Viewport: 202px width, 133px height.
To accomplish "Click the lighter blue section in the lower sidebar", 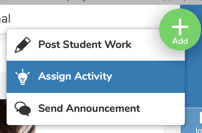I will (x=191, y=120).
